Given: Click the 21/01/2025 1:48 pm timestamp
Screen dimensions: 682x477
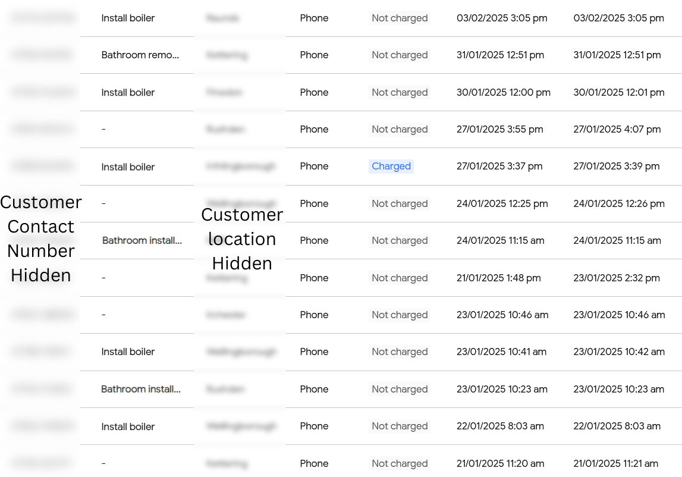Looking at the screenshot, I should (x=498, y=278).
